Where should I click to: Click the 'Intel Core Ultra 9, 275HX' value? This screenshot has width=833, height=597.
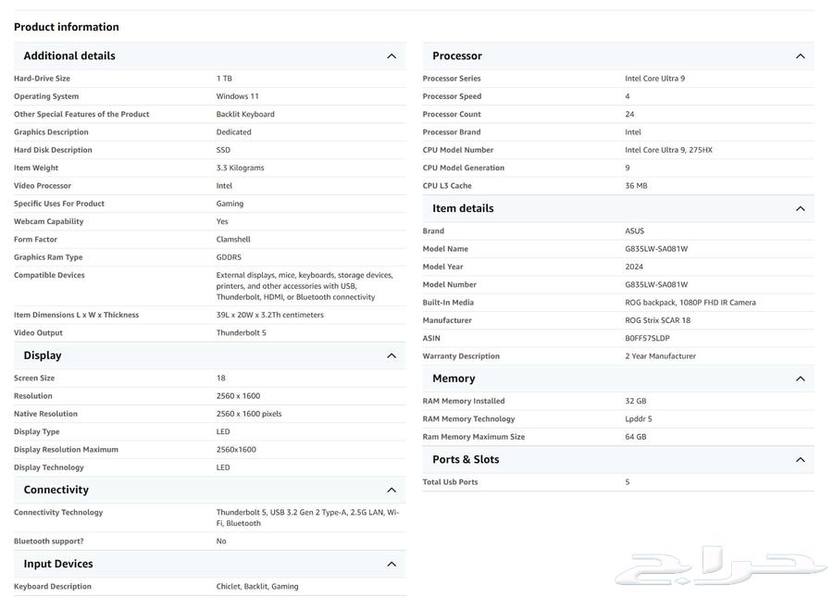(668, 150)
